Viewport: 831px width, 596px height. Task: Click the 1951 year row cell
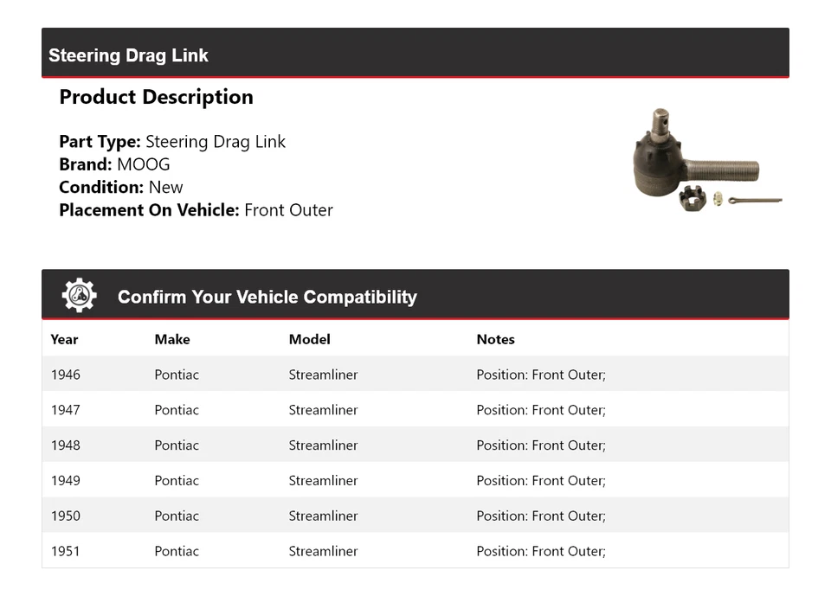coord(65,551)
